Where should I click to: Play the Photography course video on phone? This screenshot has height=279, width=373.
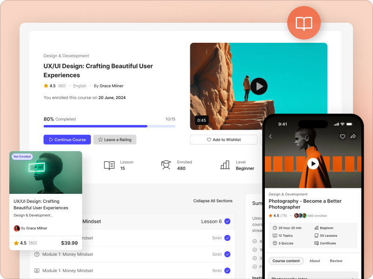coord(313,164)
